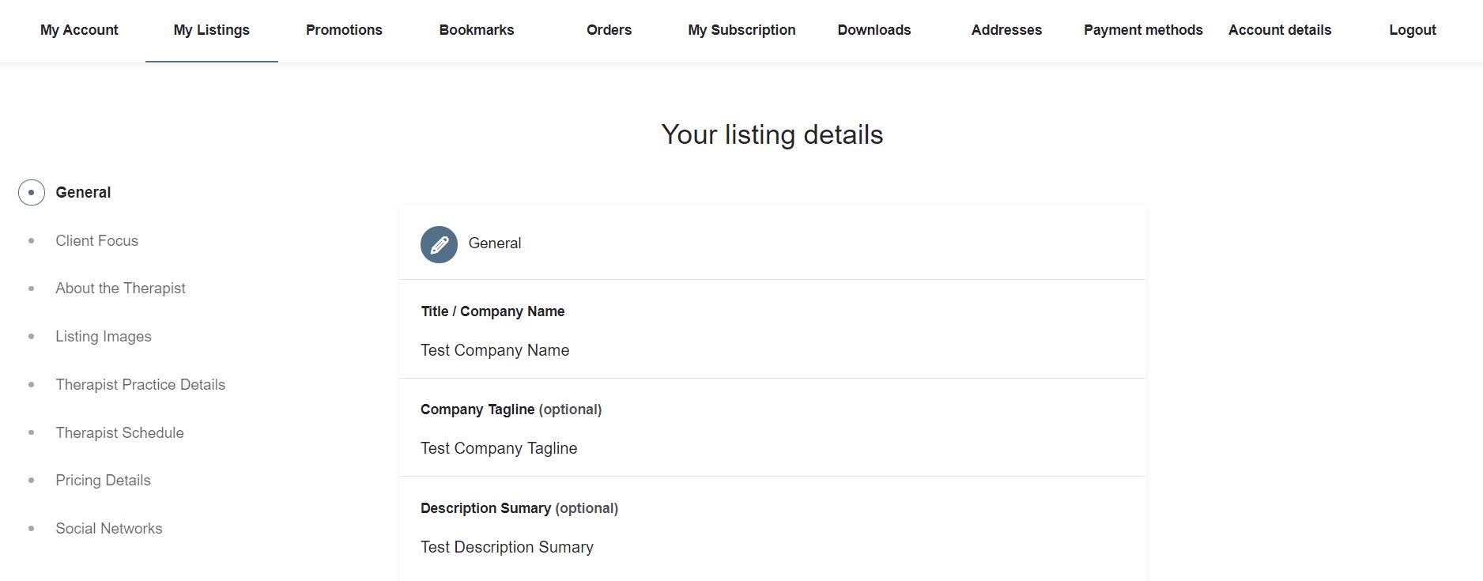The image size is (1483, 581).
Task: Click Logout to sign out
Action: [x=1412, y=30]
